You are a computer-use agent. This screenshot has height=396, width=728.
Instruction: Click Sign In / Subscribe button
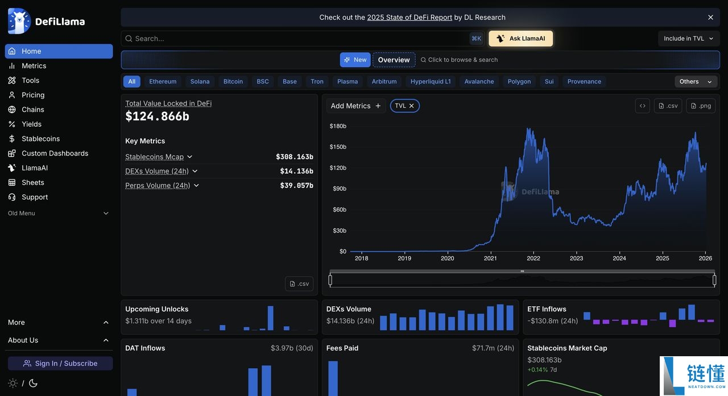pos(60,364)
